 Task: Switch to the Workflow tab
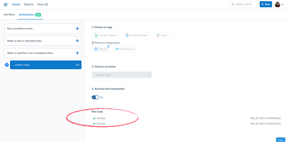9,15
